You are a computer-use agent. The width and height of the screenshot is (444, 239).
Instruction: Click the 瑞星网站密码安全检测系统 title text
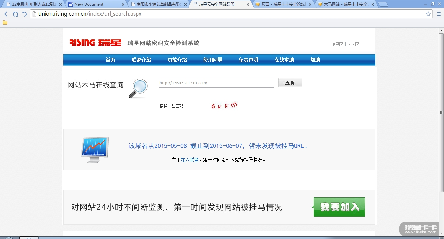[163, 43]
